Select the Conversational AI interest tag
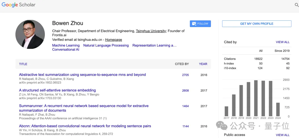This screenshot has width=299, height=138. (66, 50)
